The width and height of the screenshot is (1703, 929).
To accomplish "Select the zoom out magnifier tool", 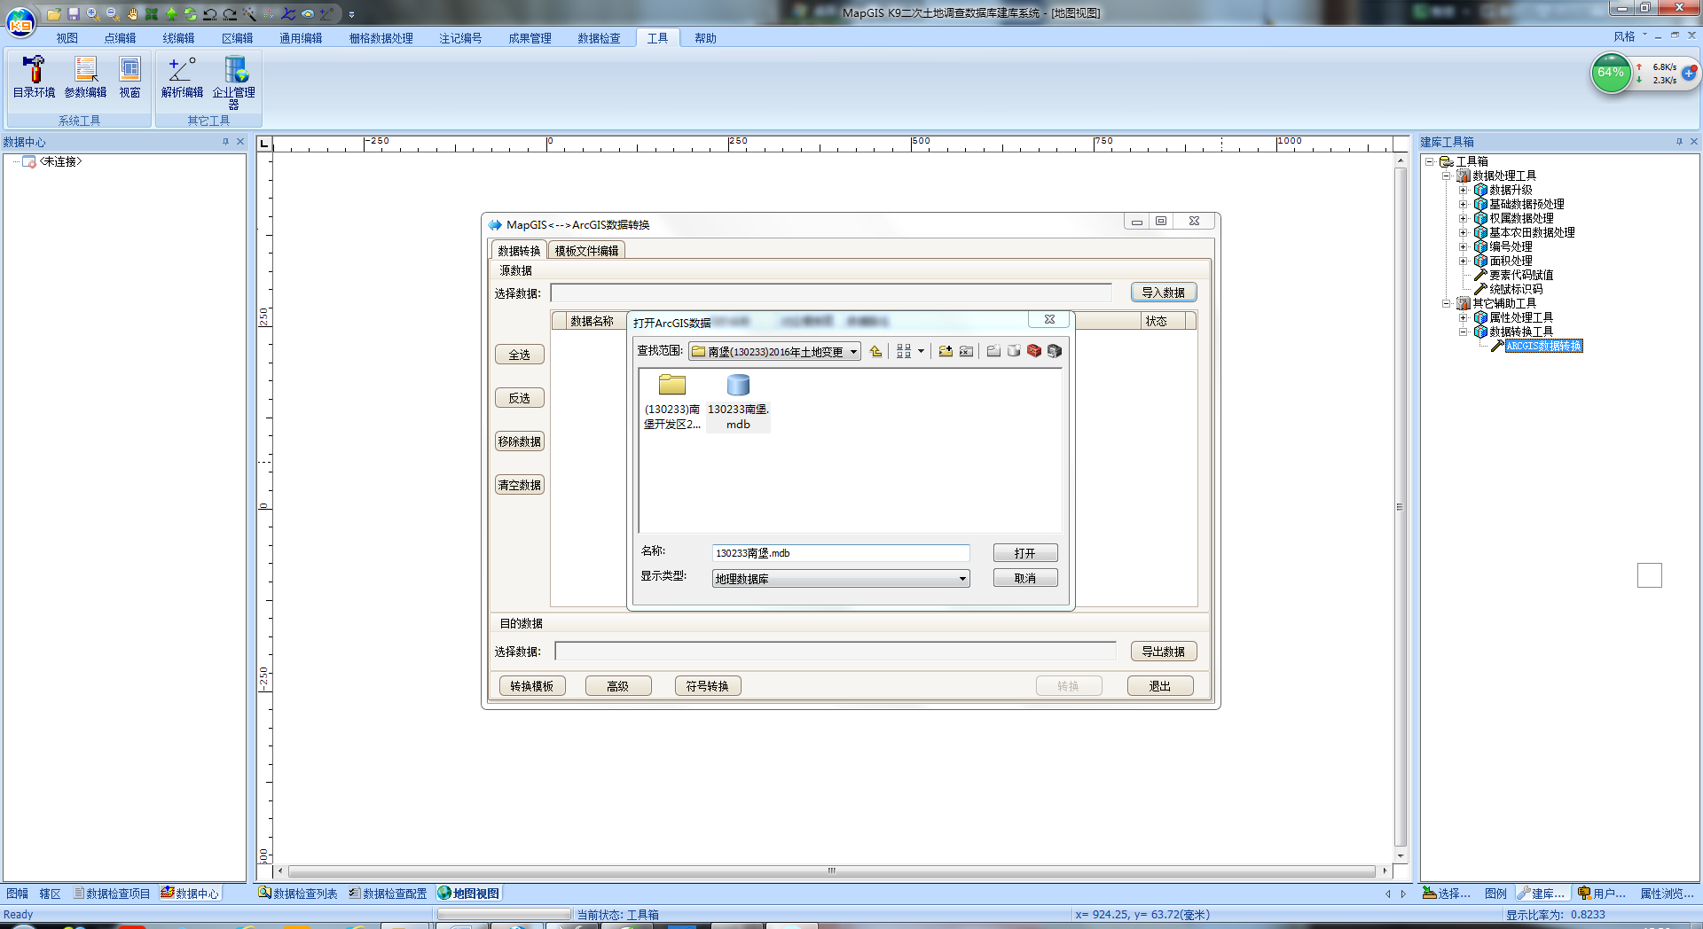I will (x=113, y=14).
